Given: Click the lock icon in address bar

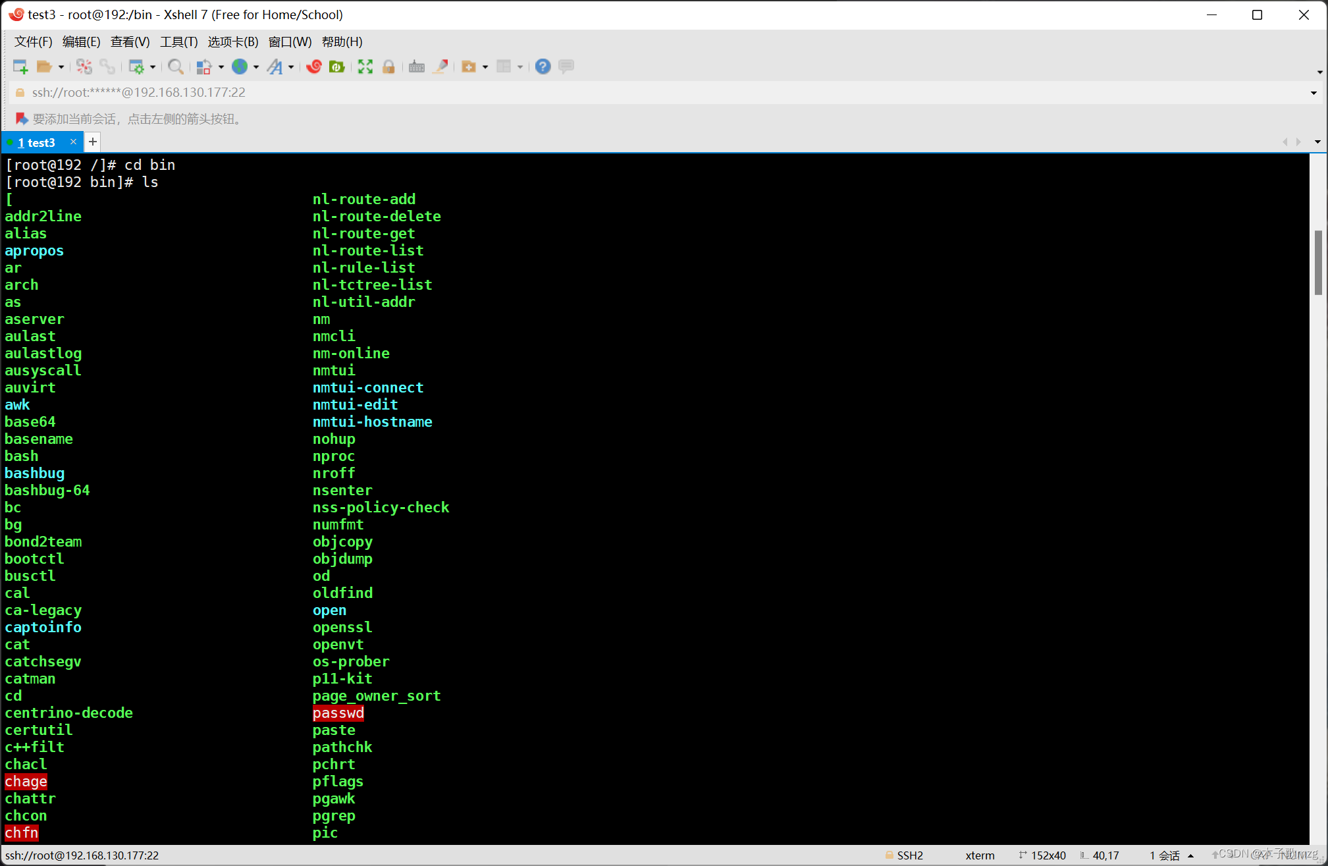Looking at the screenshot, I should [x=20, y=93].
